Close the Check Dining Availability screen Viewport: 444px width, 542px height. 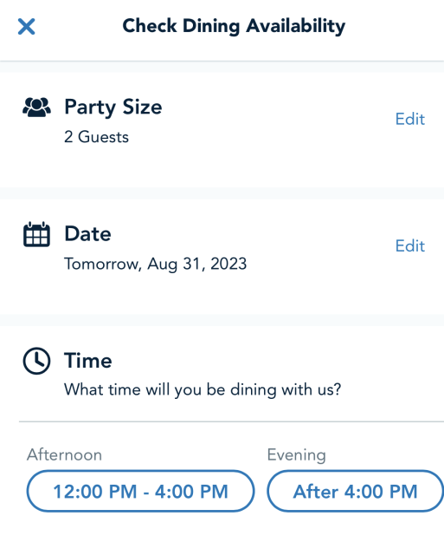[26, 27]
